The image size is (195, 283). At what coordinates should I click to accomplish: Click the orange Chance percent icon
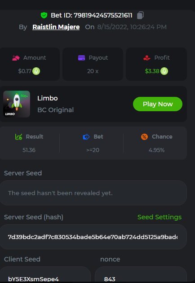[x=144, y=137]
